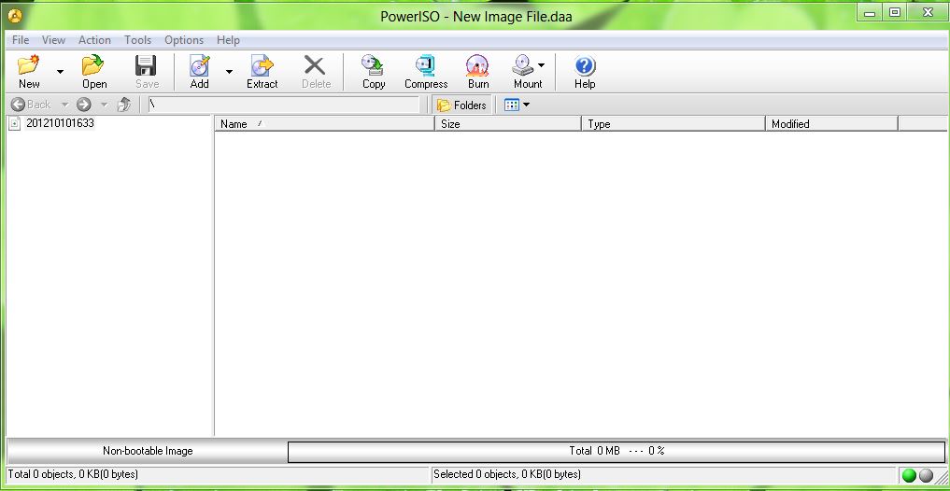Sort by the Modified column header

click(x=831, y=123)
